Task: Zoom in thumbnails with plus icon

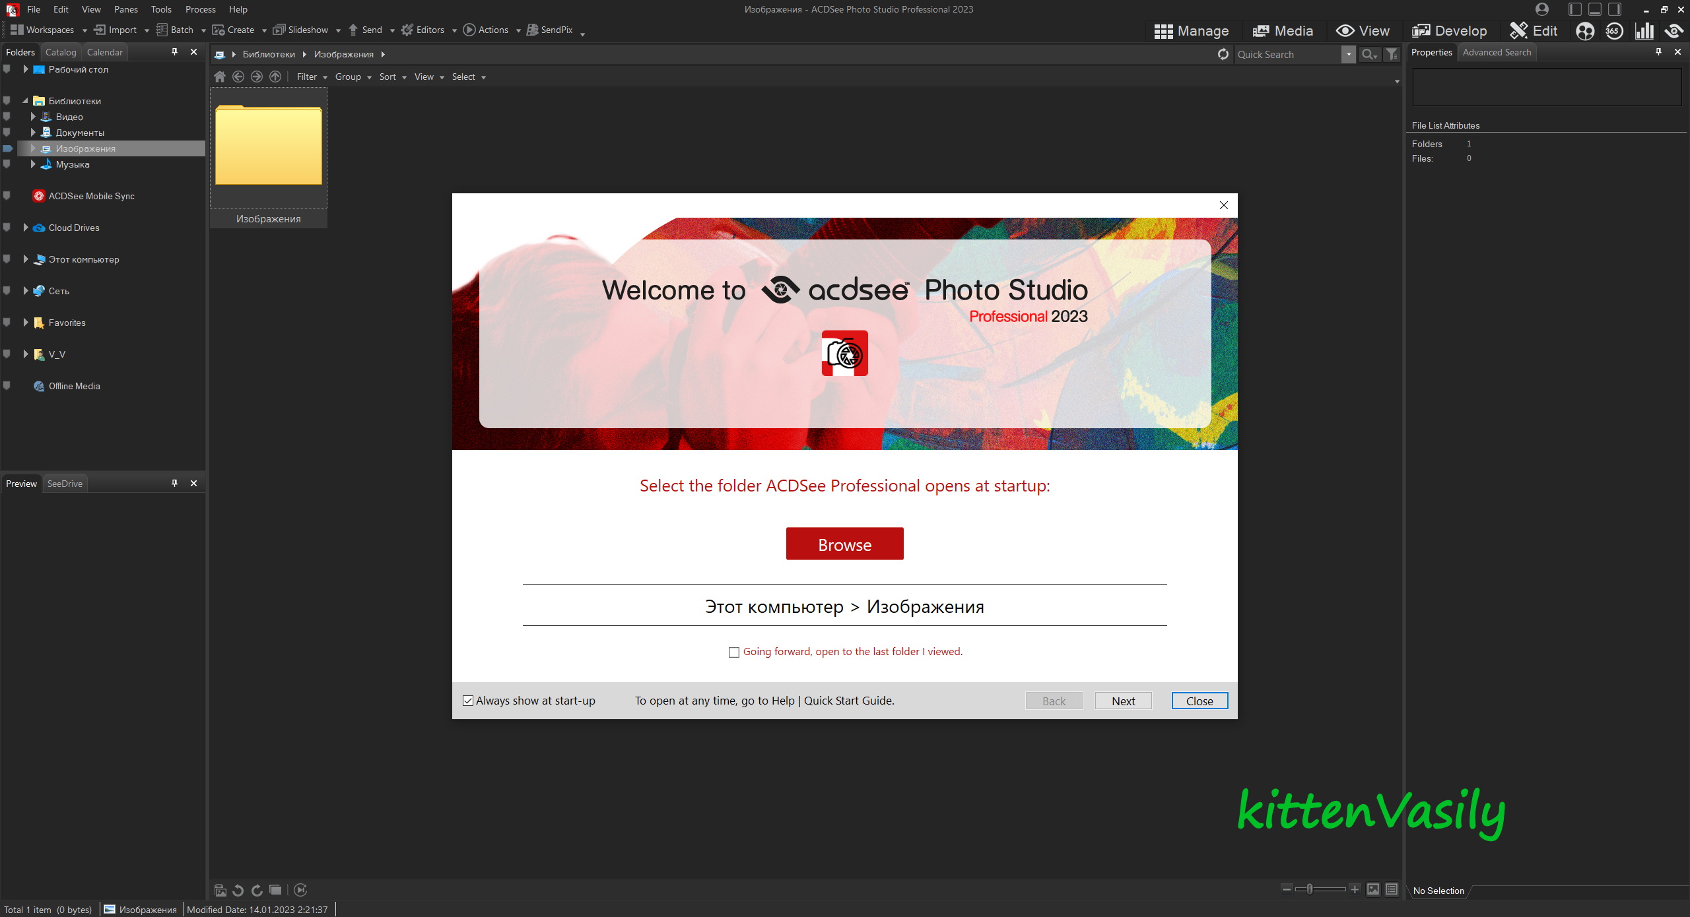Action: [1355, 889]
